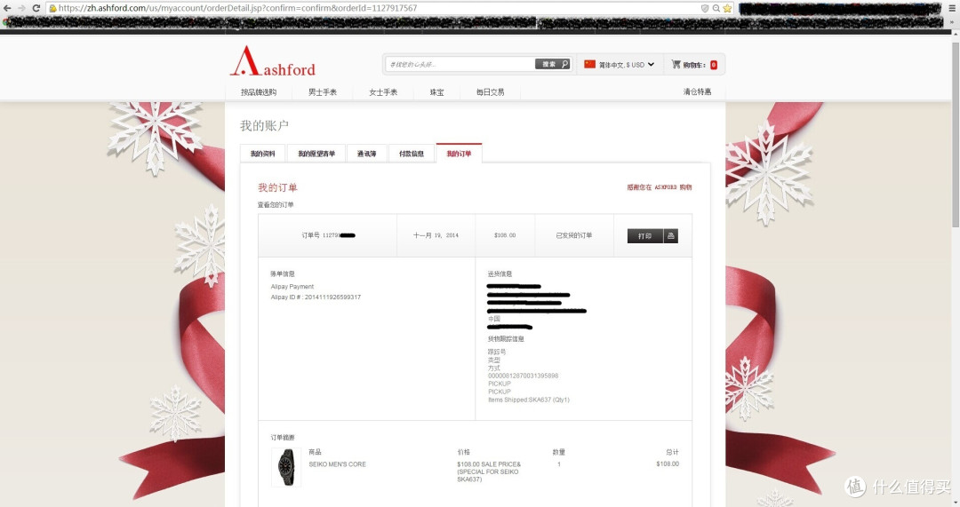Click tracking number 00000812870031395898
The image size is (960, 507).
(x=523, y=376)
